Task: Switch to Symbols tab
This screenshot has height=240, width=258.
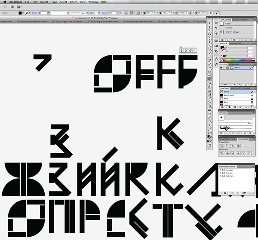Action: click(x=246, y=88)
